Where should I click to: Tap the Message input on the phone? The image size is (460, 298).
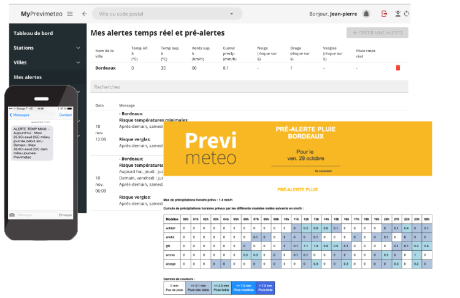pos(37,215)
